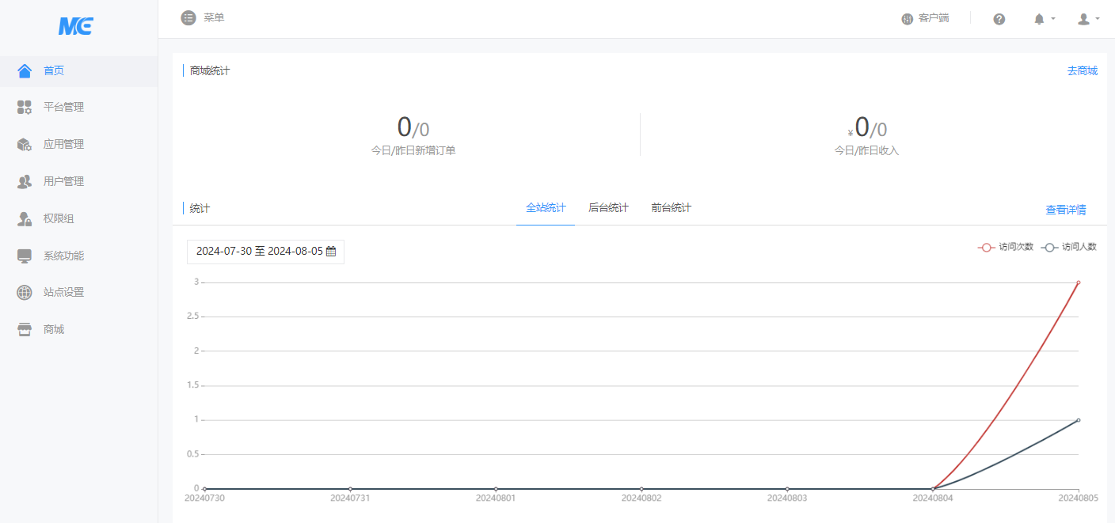The image size is (1115, 523).
Task: Click the 商城 store icon
Action: click(25, 330)
